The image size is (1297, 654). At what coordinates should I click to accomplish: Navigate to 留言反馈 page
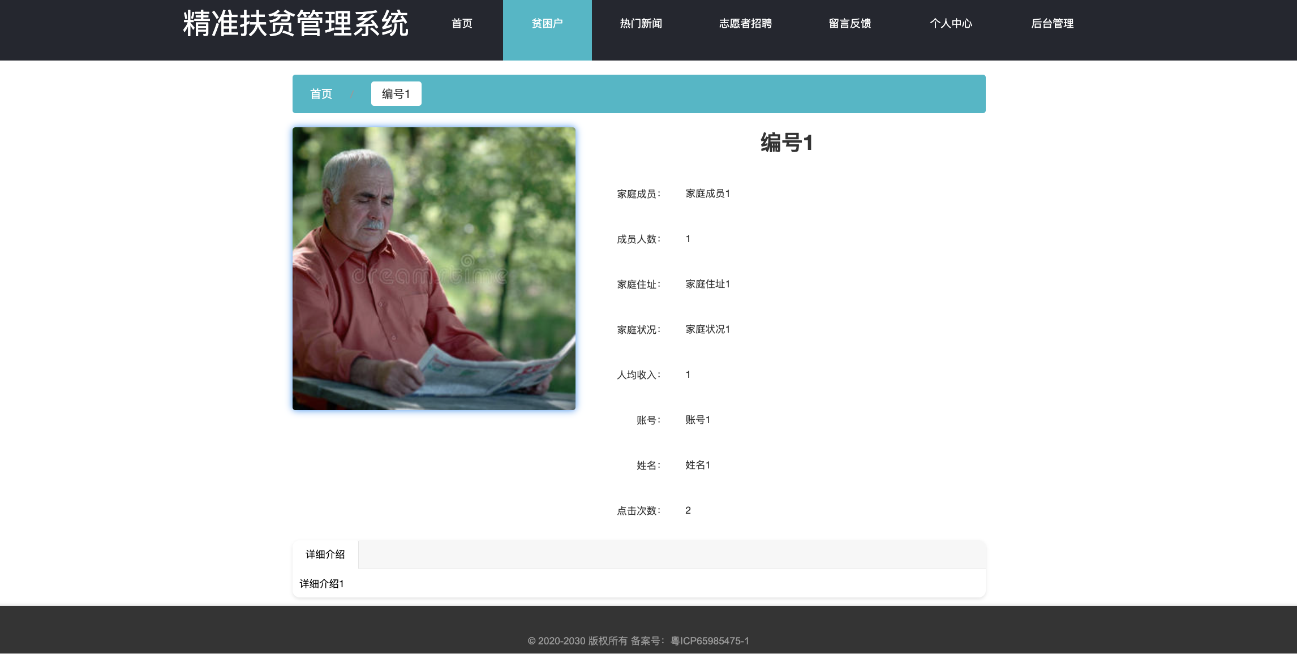click(x=849, y=24)
